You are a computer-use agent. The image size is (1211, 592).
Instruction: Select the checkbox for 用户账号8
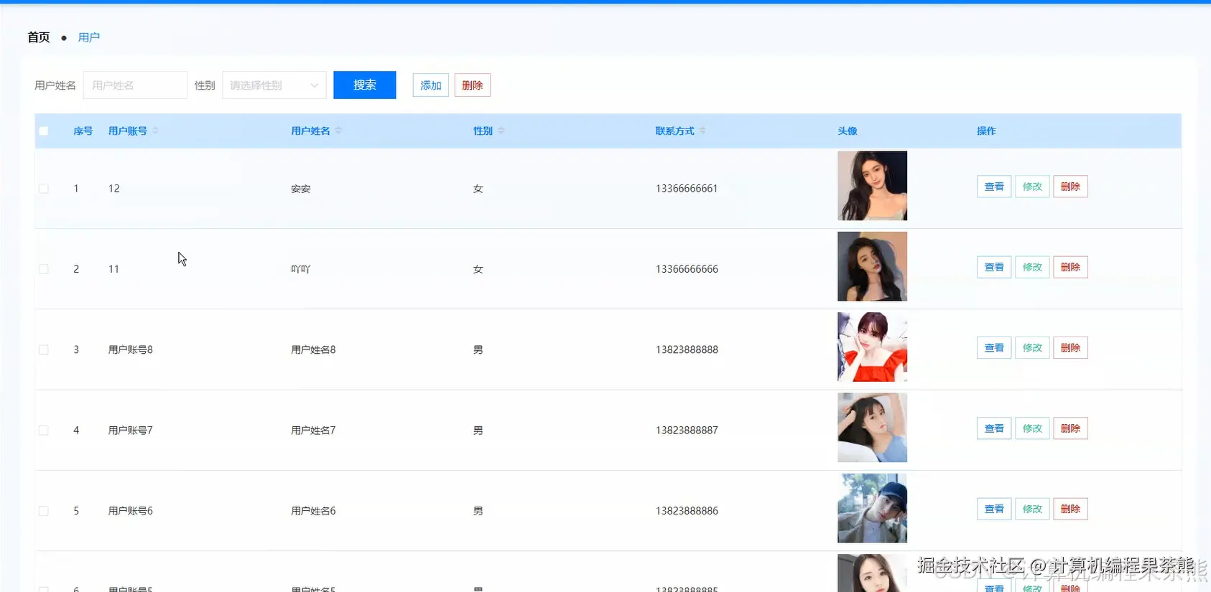pyautogui.click(x=44, y=349)
